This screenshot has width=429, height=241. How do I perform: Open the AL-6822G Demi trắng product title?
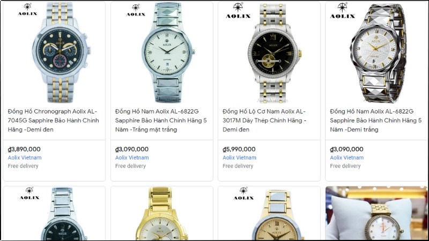click(x=376, y=120)
